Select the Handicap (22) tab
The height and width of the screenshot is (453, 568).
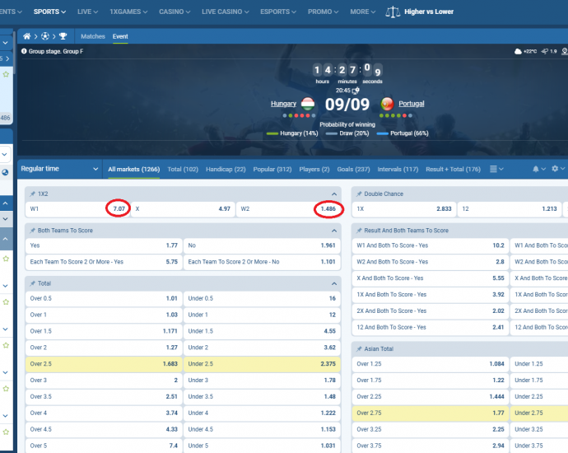226,169
